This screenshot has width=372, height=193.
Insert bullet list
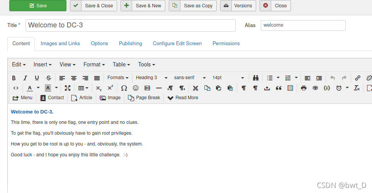(270, 78)
